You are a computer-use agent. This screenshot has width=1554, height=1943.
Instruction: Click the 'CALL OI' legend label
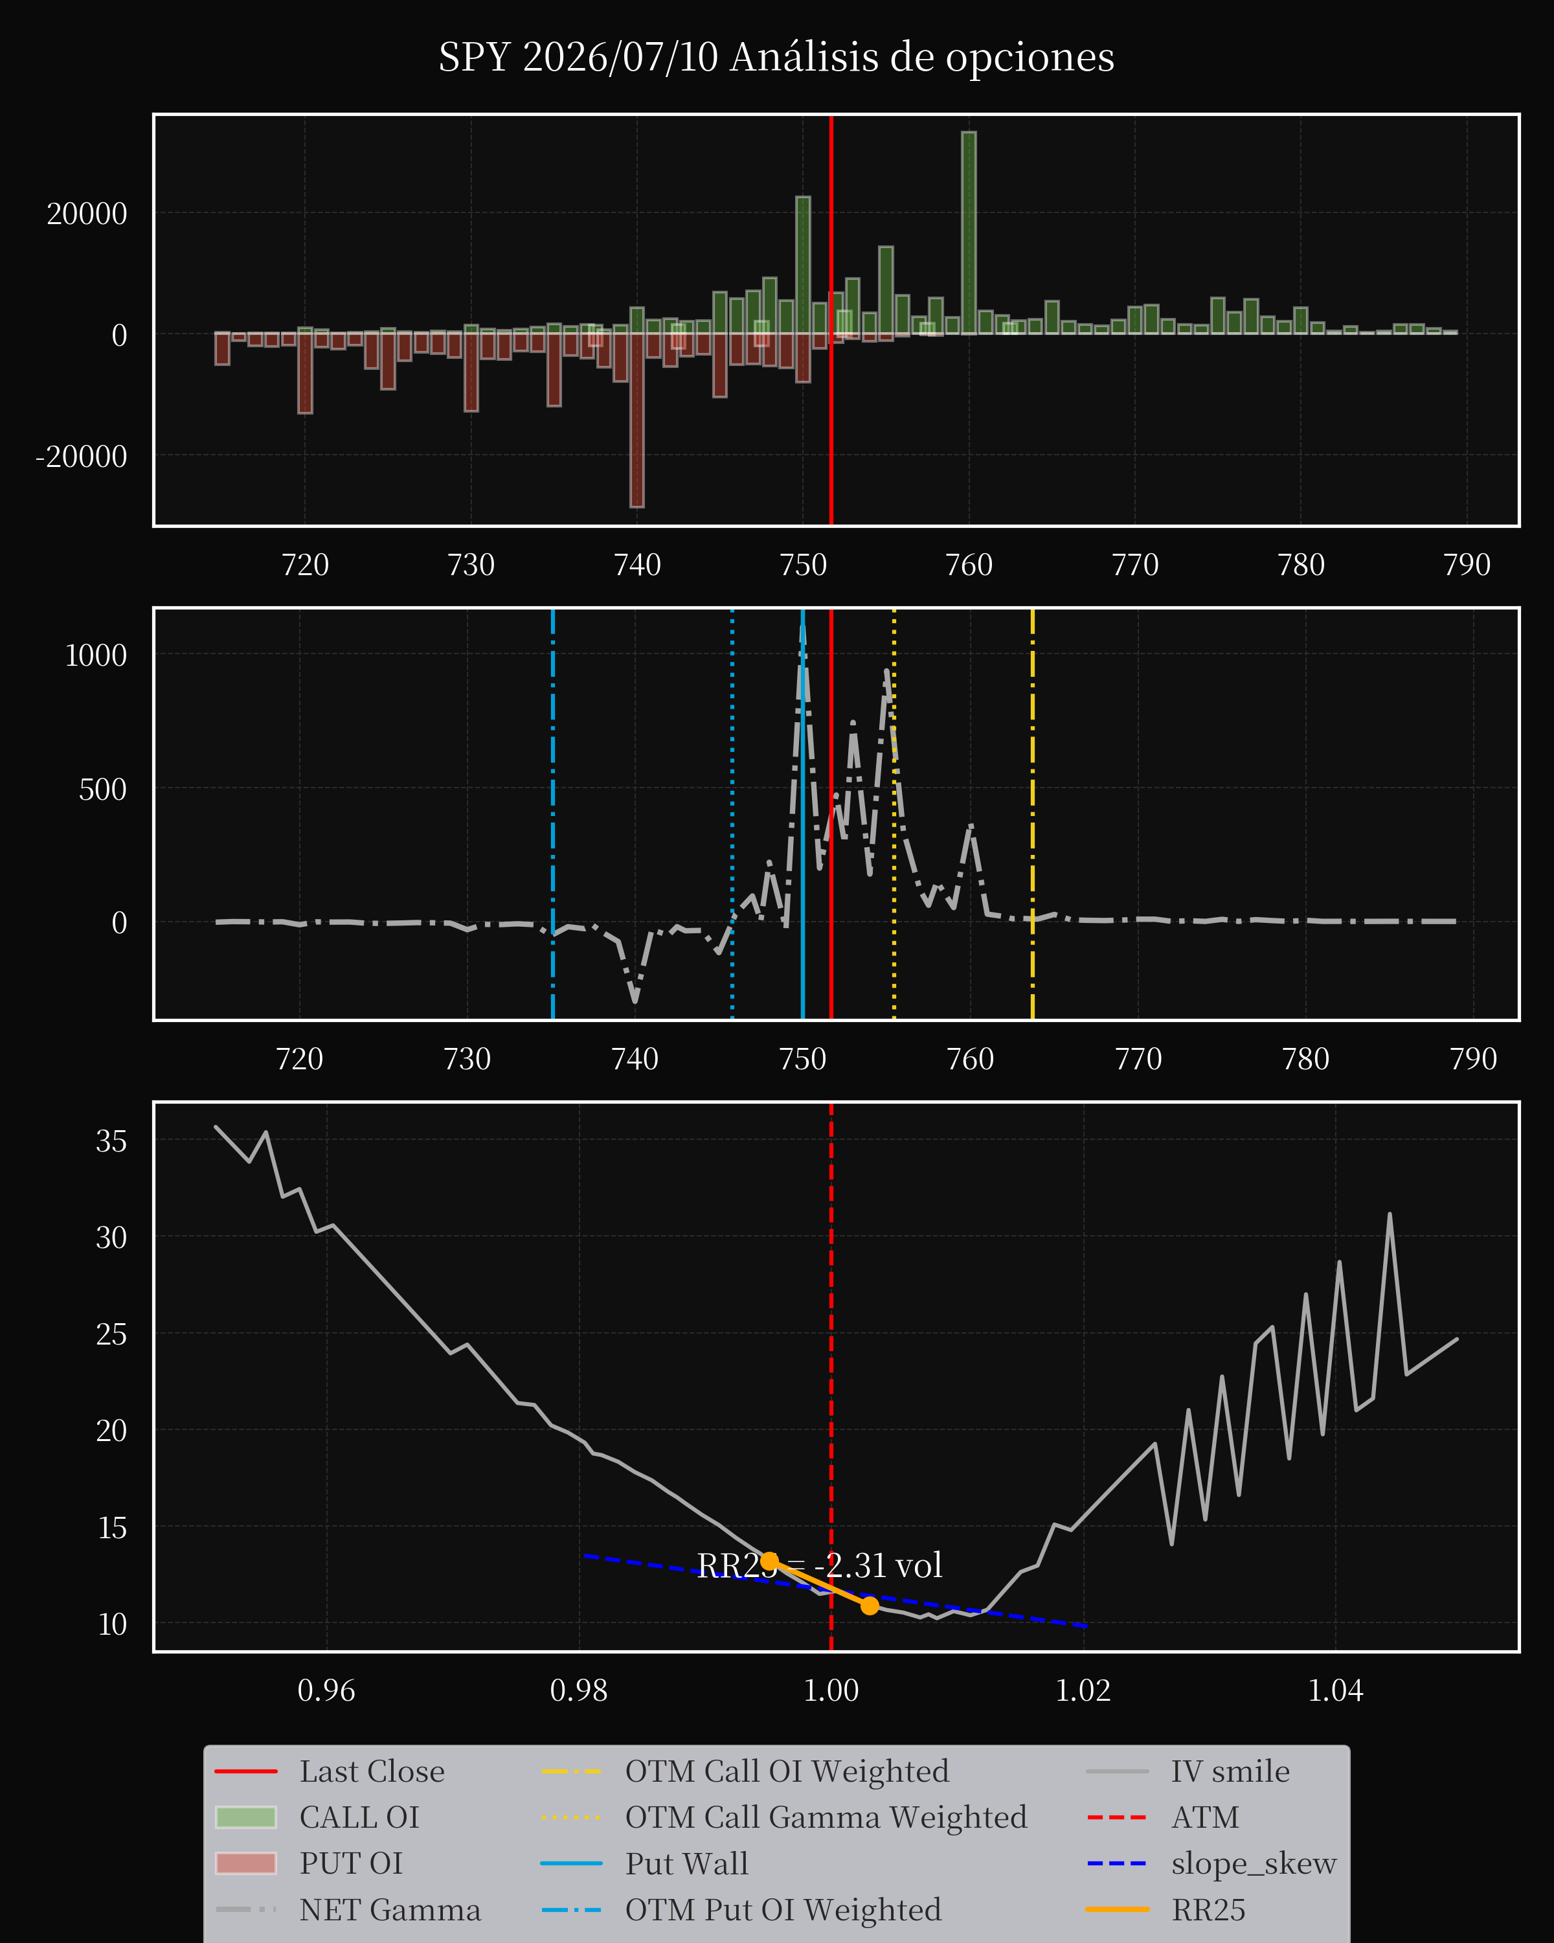click(x=359, y=1818)
